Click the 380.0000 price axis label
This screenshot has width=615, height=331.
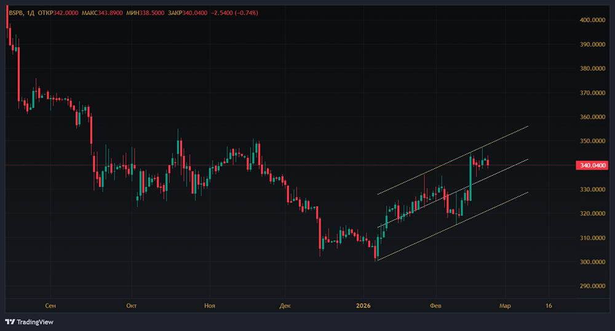[x=592, y=69]
